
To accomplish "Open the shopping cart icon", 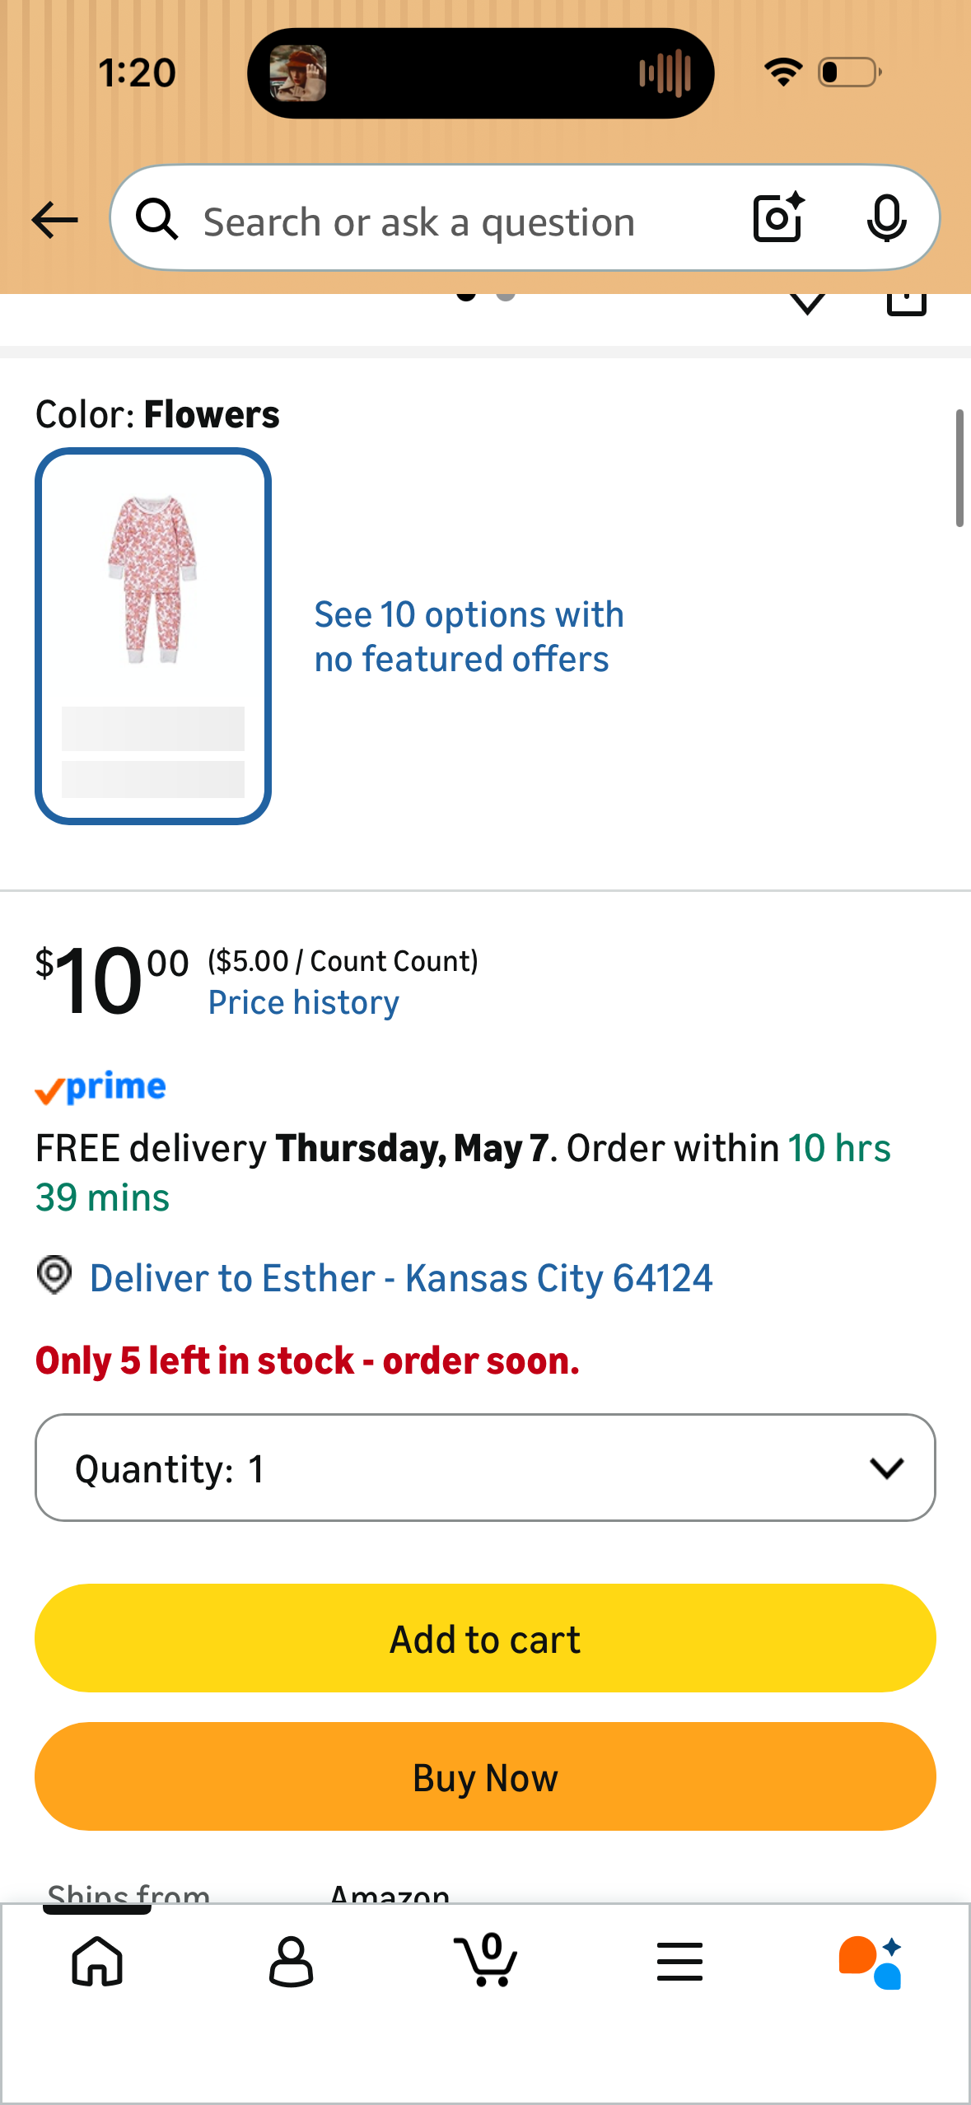I will click(x=486, y=1959).
